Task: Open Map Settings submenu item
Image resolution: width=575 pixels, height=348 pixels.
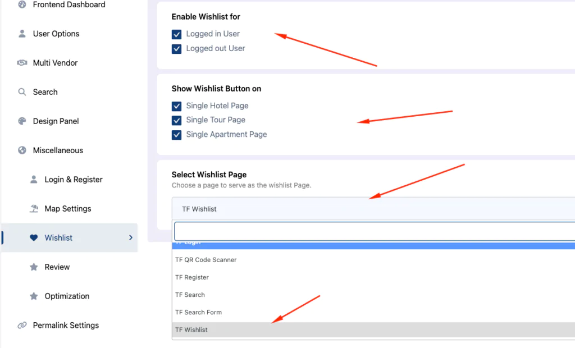Action: (x=68, y=209)
